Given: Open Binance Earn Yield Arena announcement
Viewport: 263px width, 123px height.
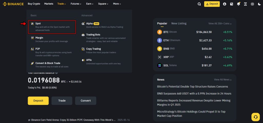Looking at the screenshot, I should point(73,120).
